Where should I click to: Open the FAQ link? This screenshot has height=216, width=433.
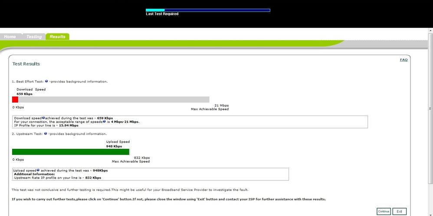403,60
